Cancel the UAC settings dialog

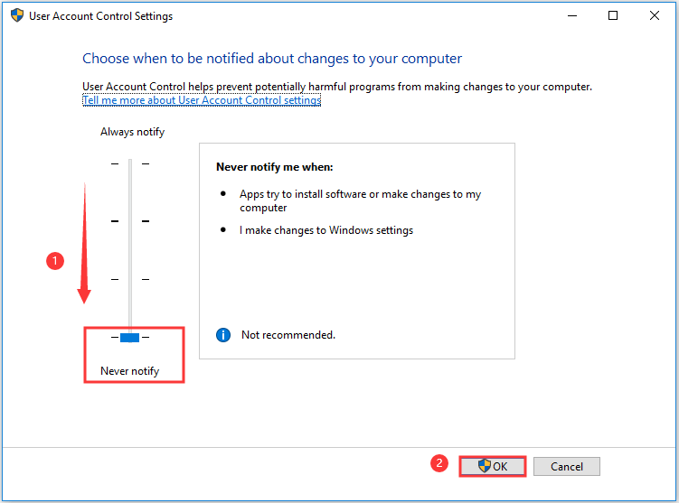coord(566,466)
